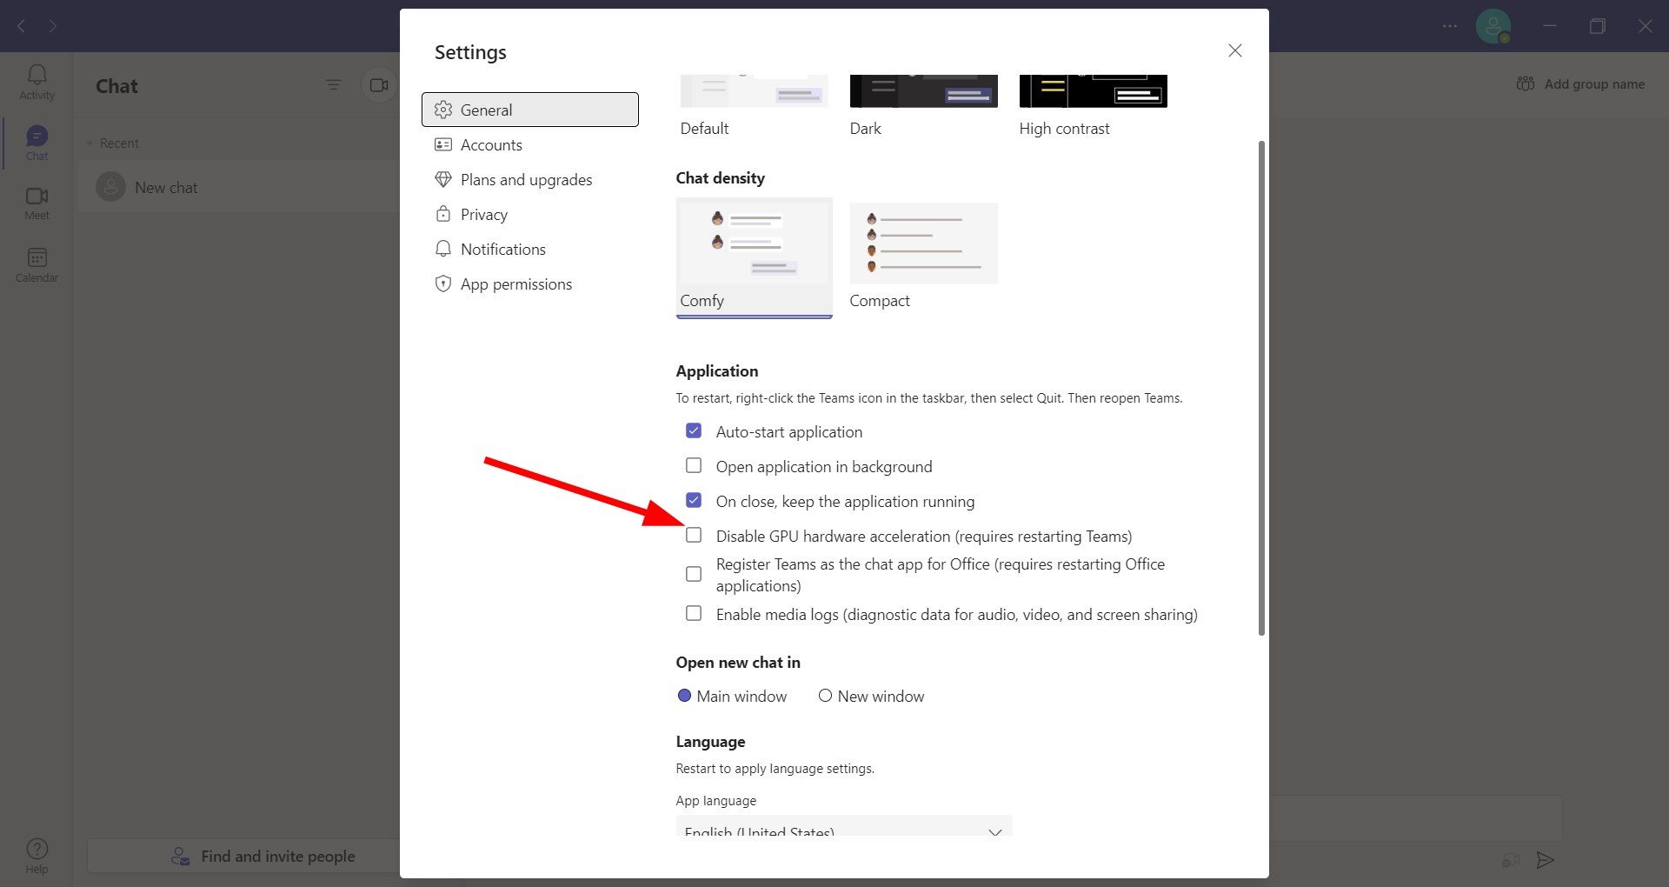Click the filter chats icon
This screenshot has width=1669, height=887.
click(x=334, y=84)
